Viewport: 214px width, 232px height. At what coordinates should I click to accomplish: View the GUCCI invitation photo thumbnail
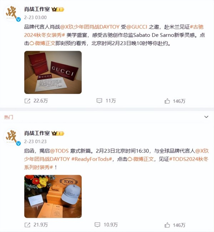tap(53, 72)
